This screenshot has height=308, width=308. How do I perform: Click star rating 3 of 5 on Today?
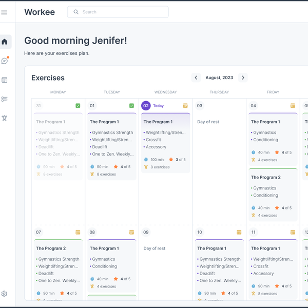tap(177, 160)
